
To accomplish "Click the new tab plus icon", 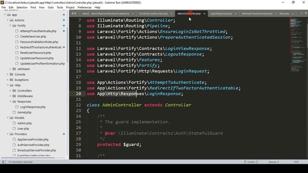I will pos(302,13).
